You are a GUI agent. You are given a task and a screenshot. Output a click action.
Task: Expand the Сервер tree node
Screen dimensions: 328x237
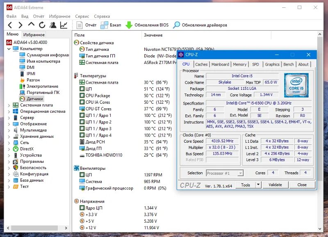point(9,118)
